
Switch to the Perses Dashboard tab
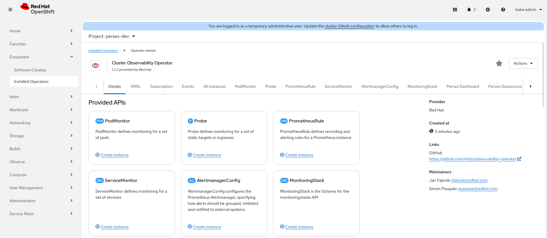click(462, 86)
